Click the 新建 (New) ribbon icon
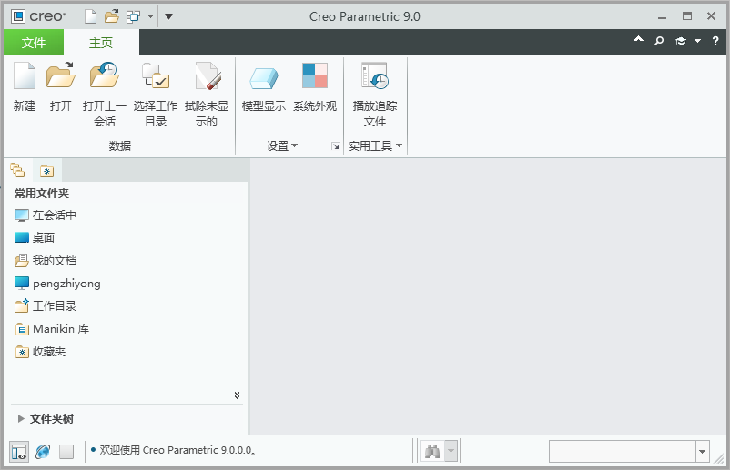 (x=25, y=87)
